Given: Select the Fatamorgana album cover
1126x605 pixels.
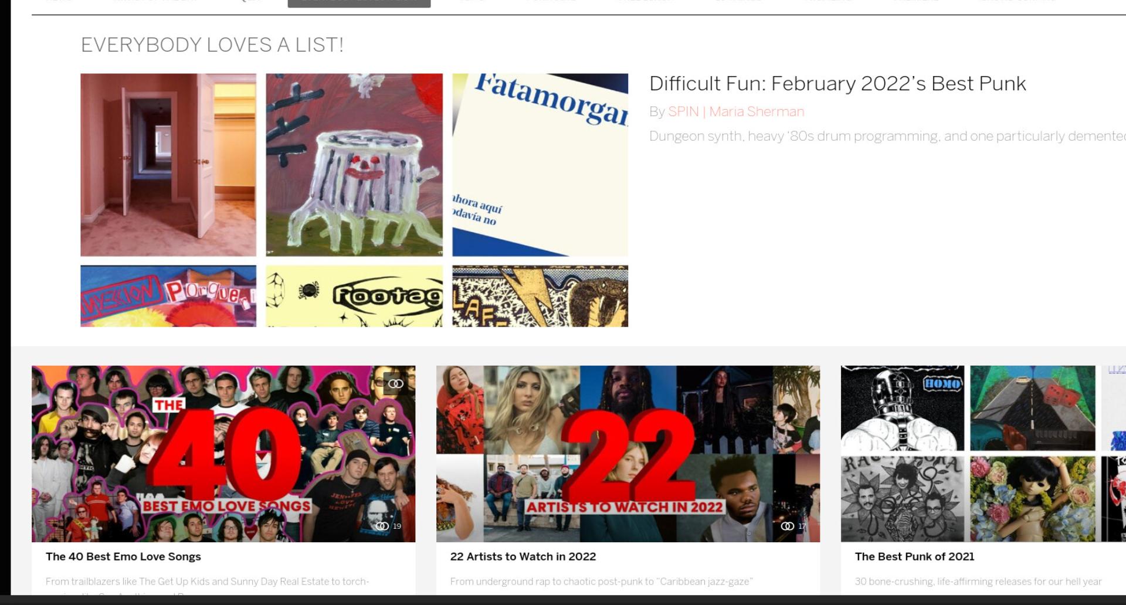Looking at the screenshot, I should pos(540,165).
